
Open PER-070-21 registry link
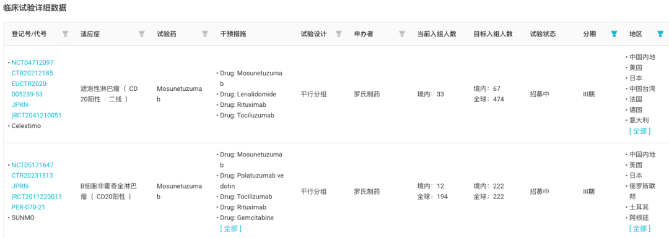point(28,207)
